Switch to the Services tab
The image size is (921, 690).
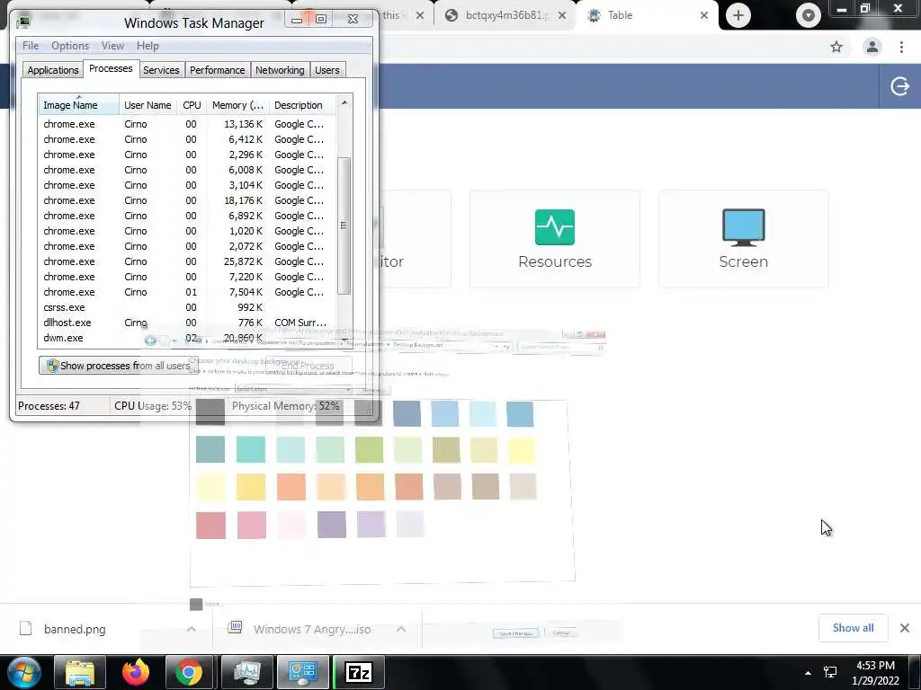point(161,70)
